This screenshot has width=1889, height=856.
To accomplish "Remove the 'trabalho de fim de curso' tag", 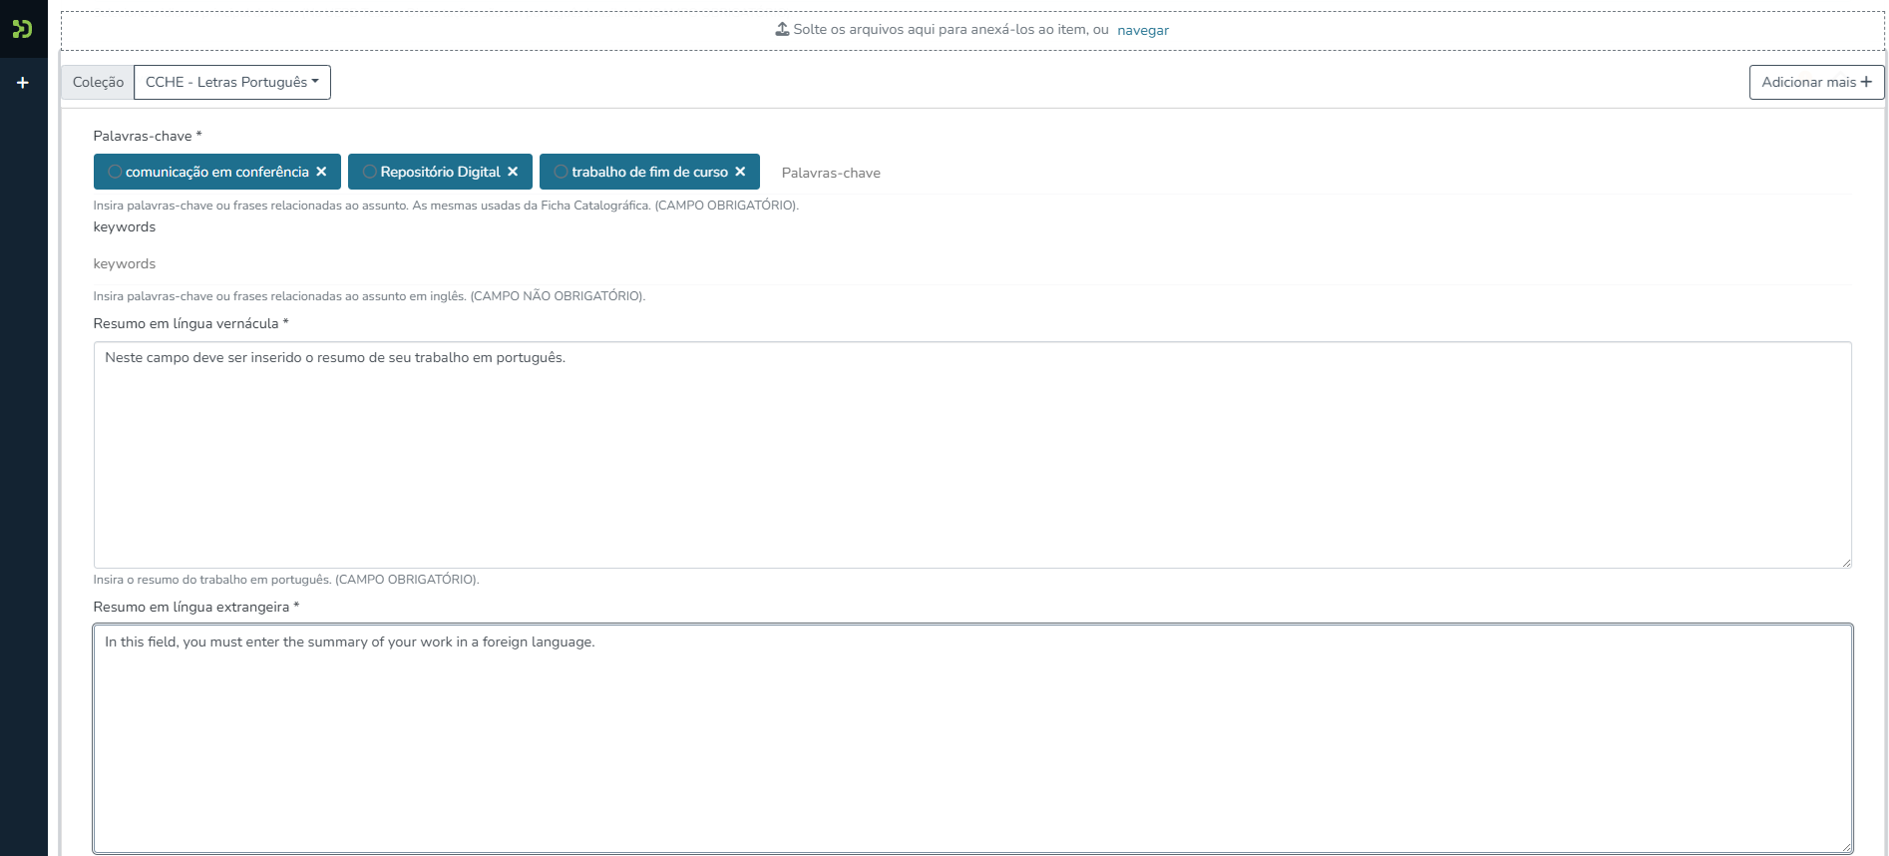I will 740,172.
